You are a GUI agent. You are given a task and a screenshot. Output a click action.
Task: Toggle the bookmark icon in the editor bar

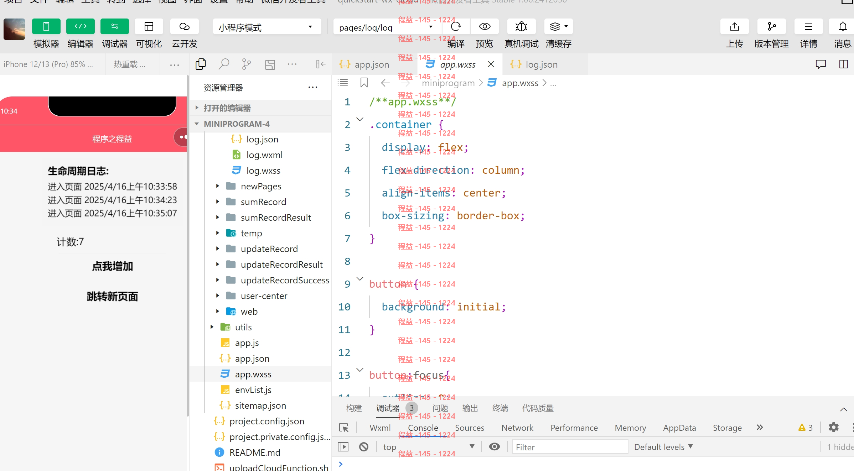point(364,83)
